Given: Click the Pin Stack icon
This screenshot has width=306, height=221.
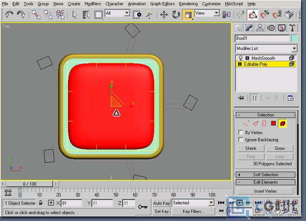Looking at the screenshot, I should click(241, 98).
